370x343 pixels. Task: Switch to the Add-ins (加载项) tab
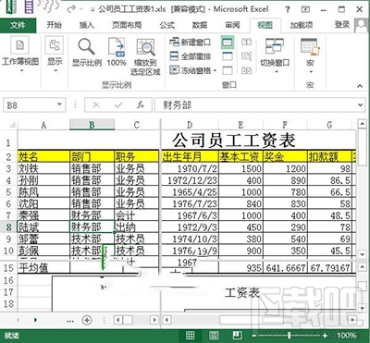coord(302,25)
